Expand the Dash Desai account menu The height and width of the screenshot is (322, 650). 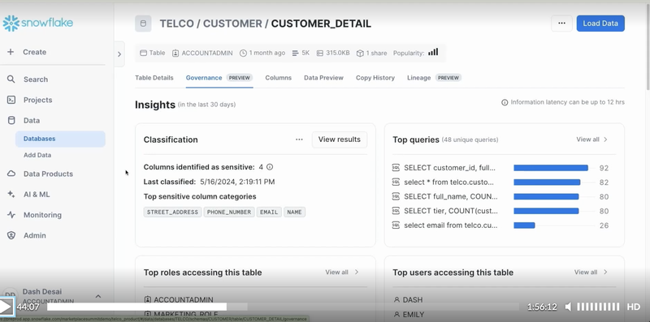[98, 296]
